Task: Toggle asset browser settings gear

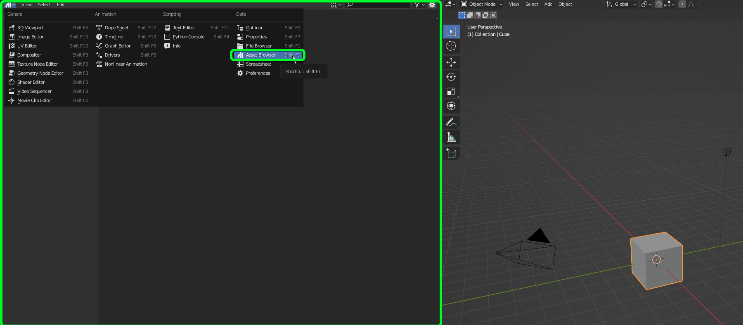Action: (x=432, y=5)
